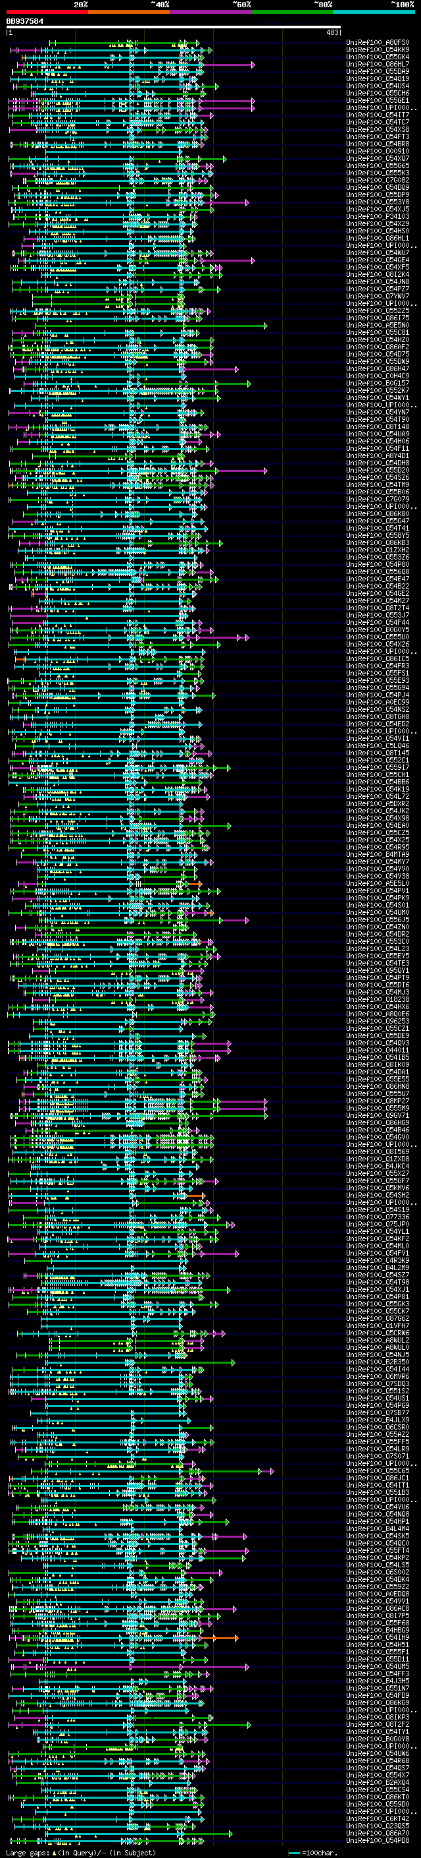Image resolution: width=421 pixels, height=1858 pixels.
Task: Select the UniRef100_Q54IT7 label
Action: pos(377,115)
